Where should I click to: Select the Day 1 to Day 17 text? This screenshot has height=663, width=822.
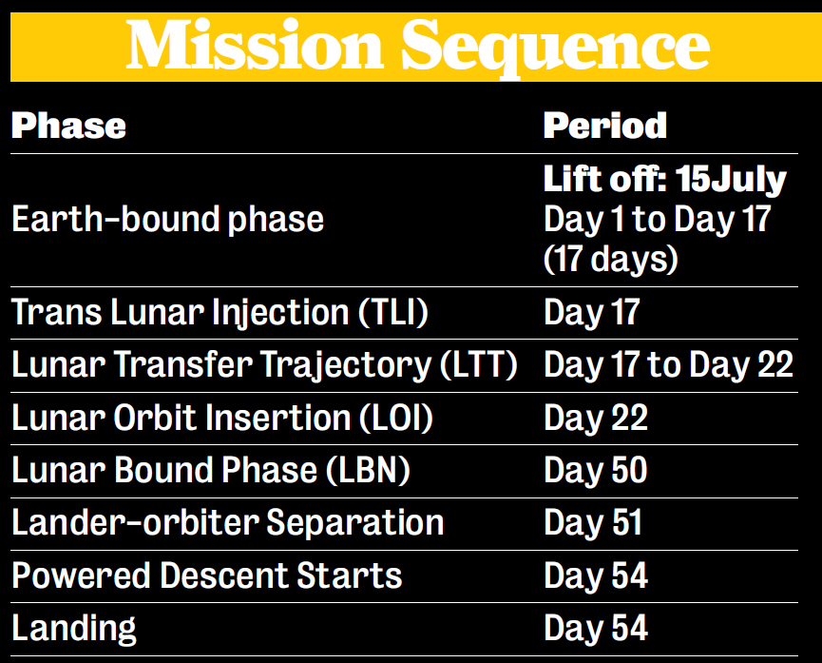click(x=658, y=220)
